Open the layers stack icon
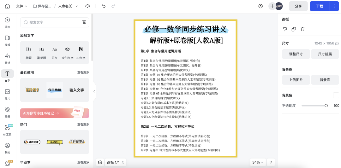Screen dimensions: 341x168 click(x=100, y=162)
